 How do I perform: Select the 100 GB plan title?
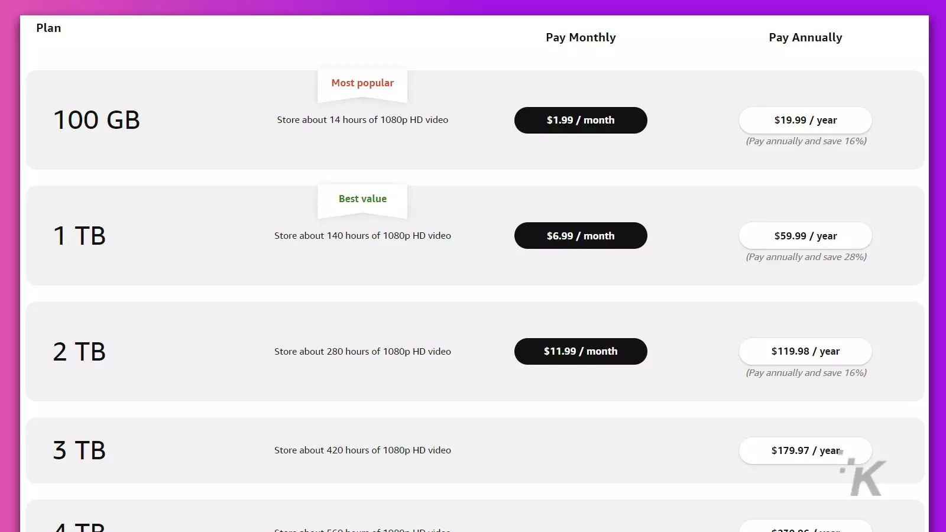coord(97,120)
